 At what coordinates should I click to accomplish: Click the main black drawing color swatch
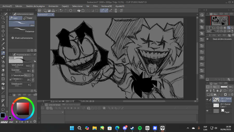click(x=3, y=116)
